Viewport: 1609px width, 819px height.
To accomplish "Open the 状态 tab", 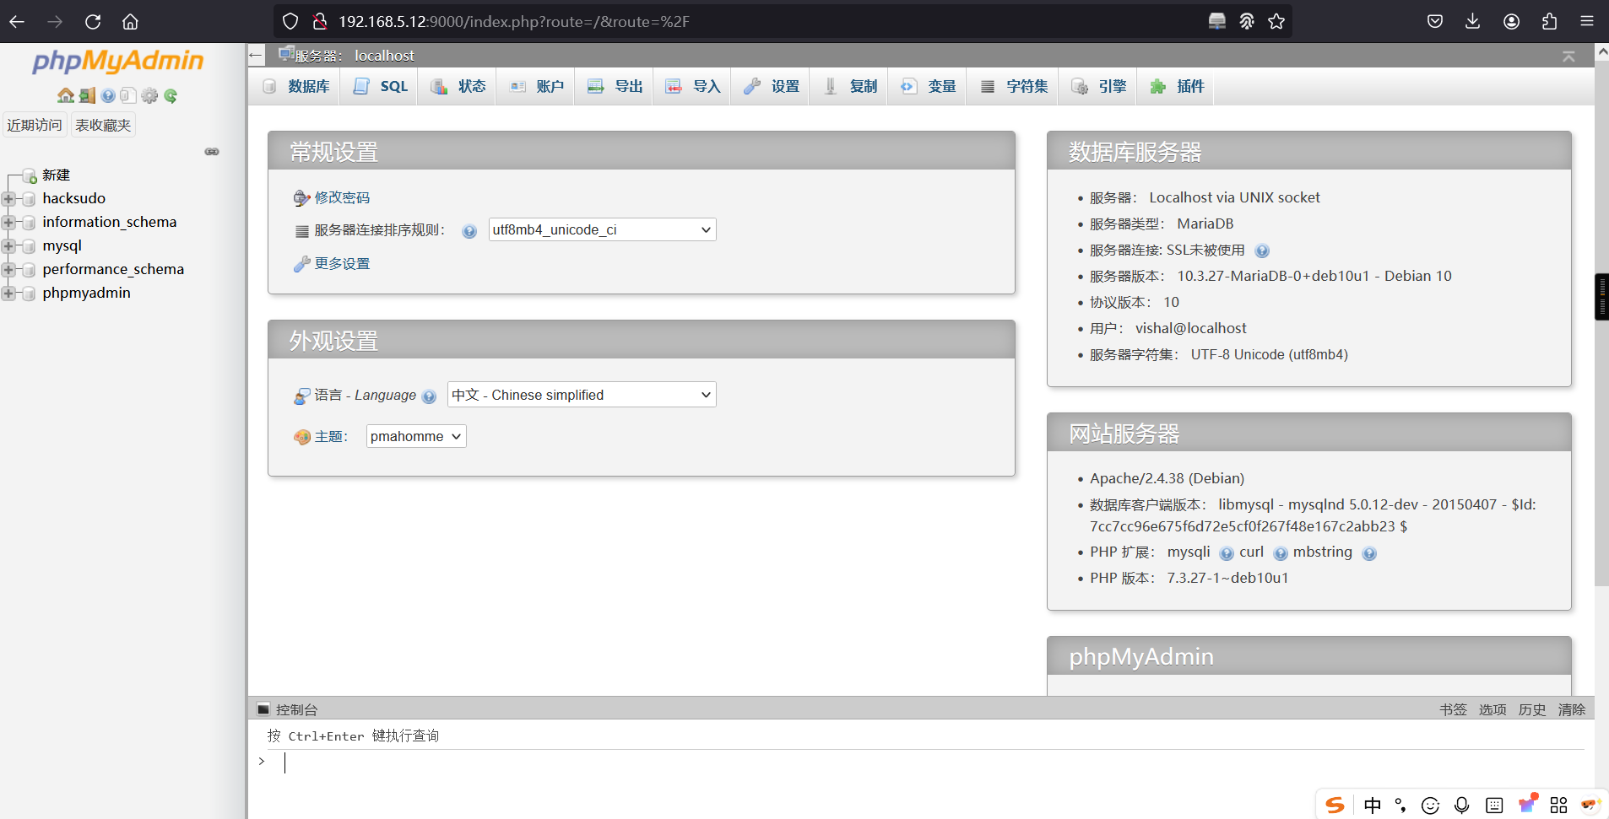I will coord(458,86).
